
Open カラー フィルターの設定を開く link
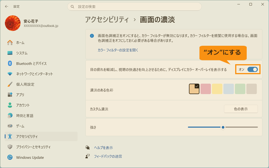(118, 50)
